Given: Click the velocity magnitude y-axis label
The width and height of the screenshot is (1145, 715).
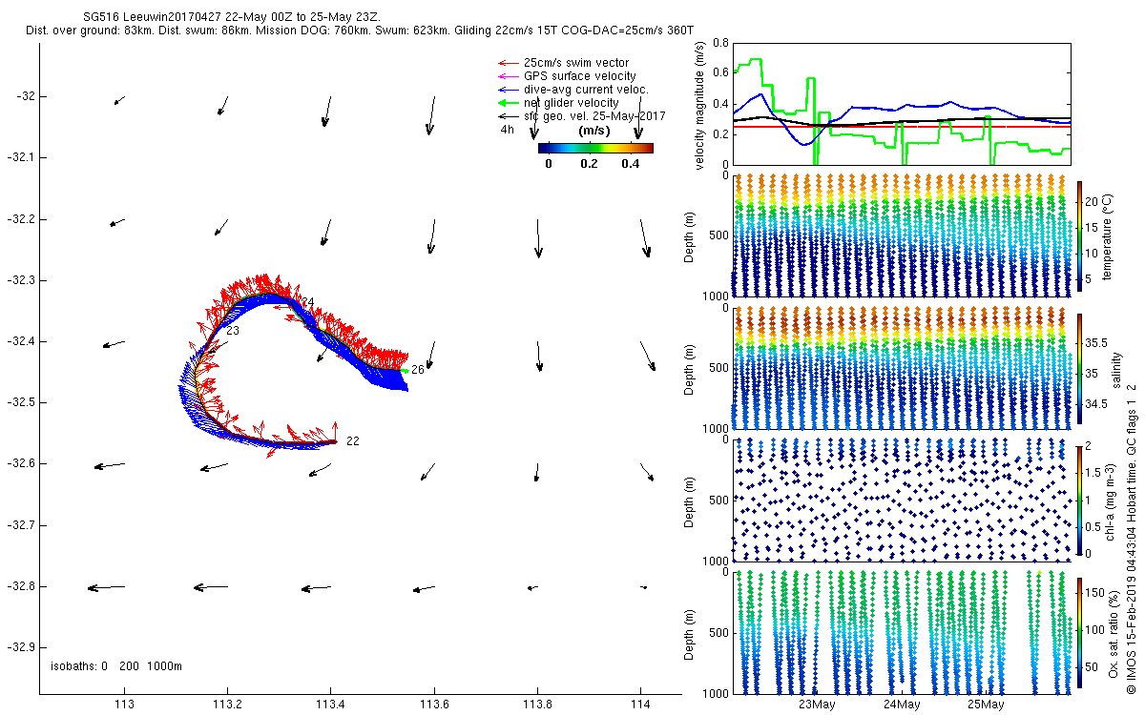Looking at the screenshot, I should click(x=700, y=106).
